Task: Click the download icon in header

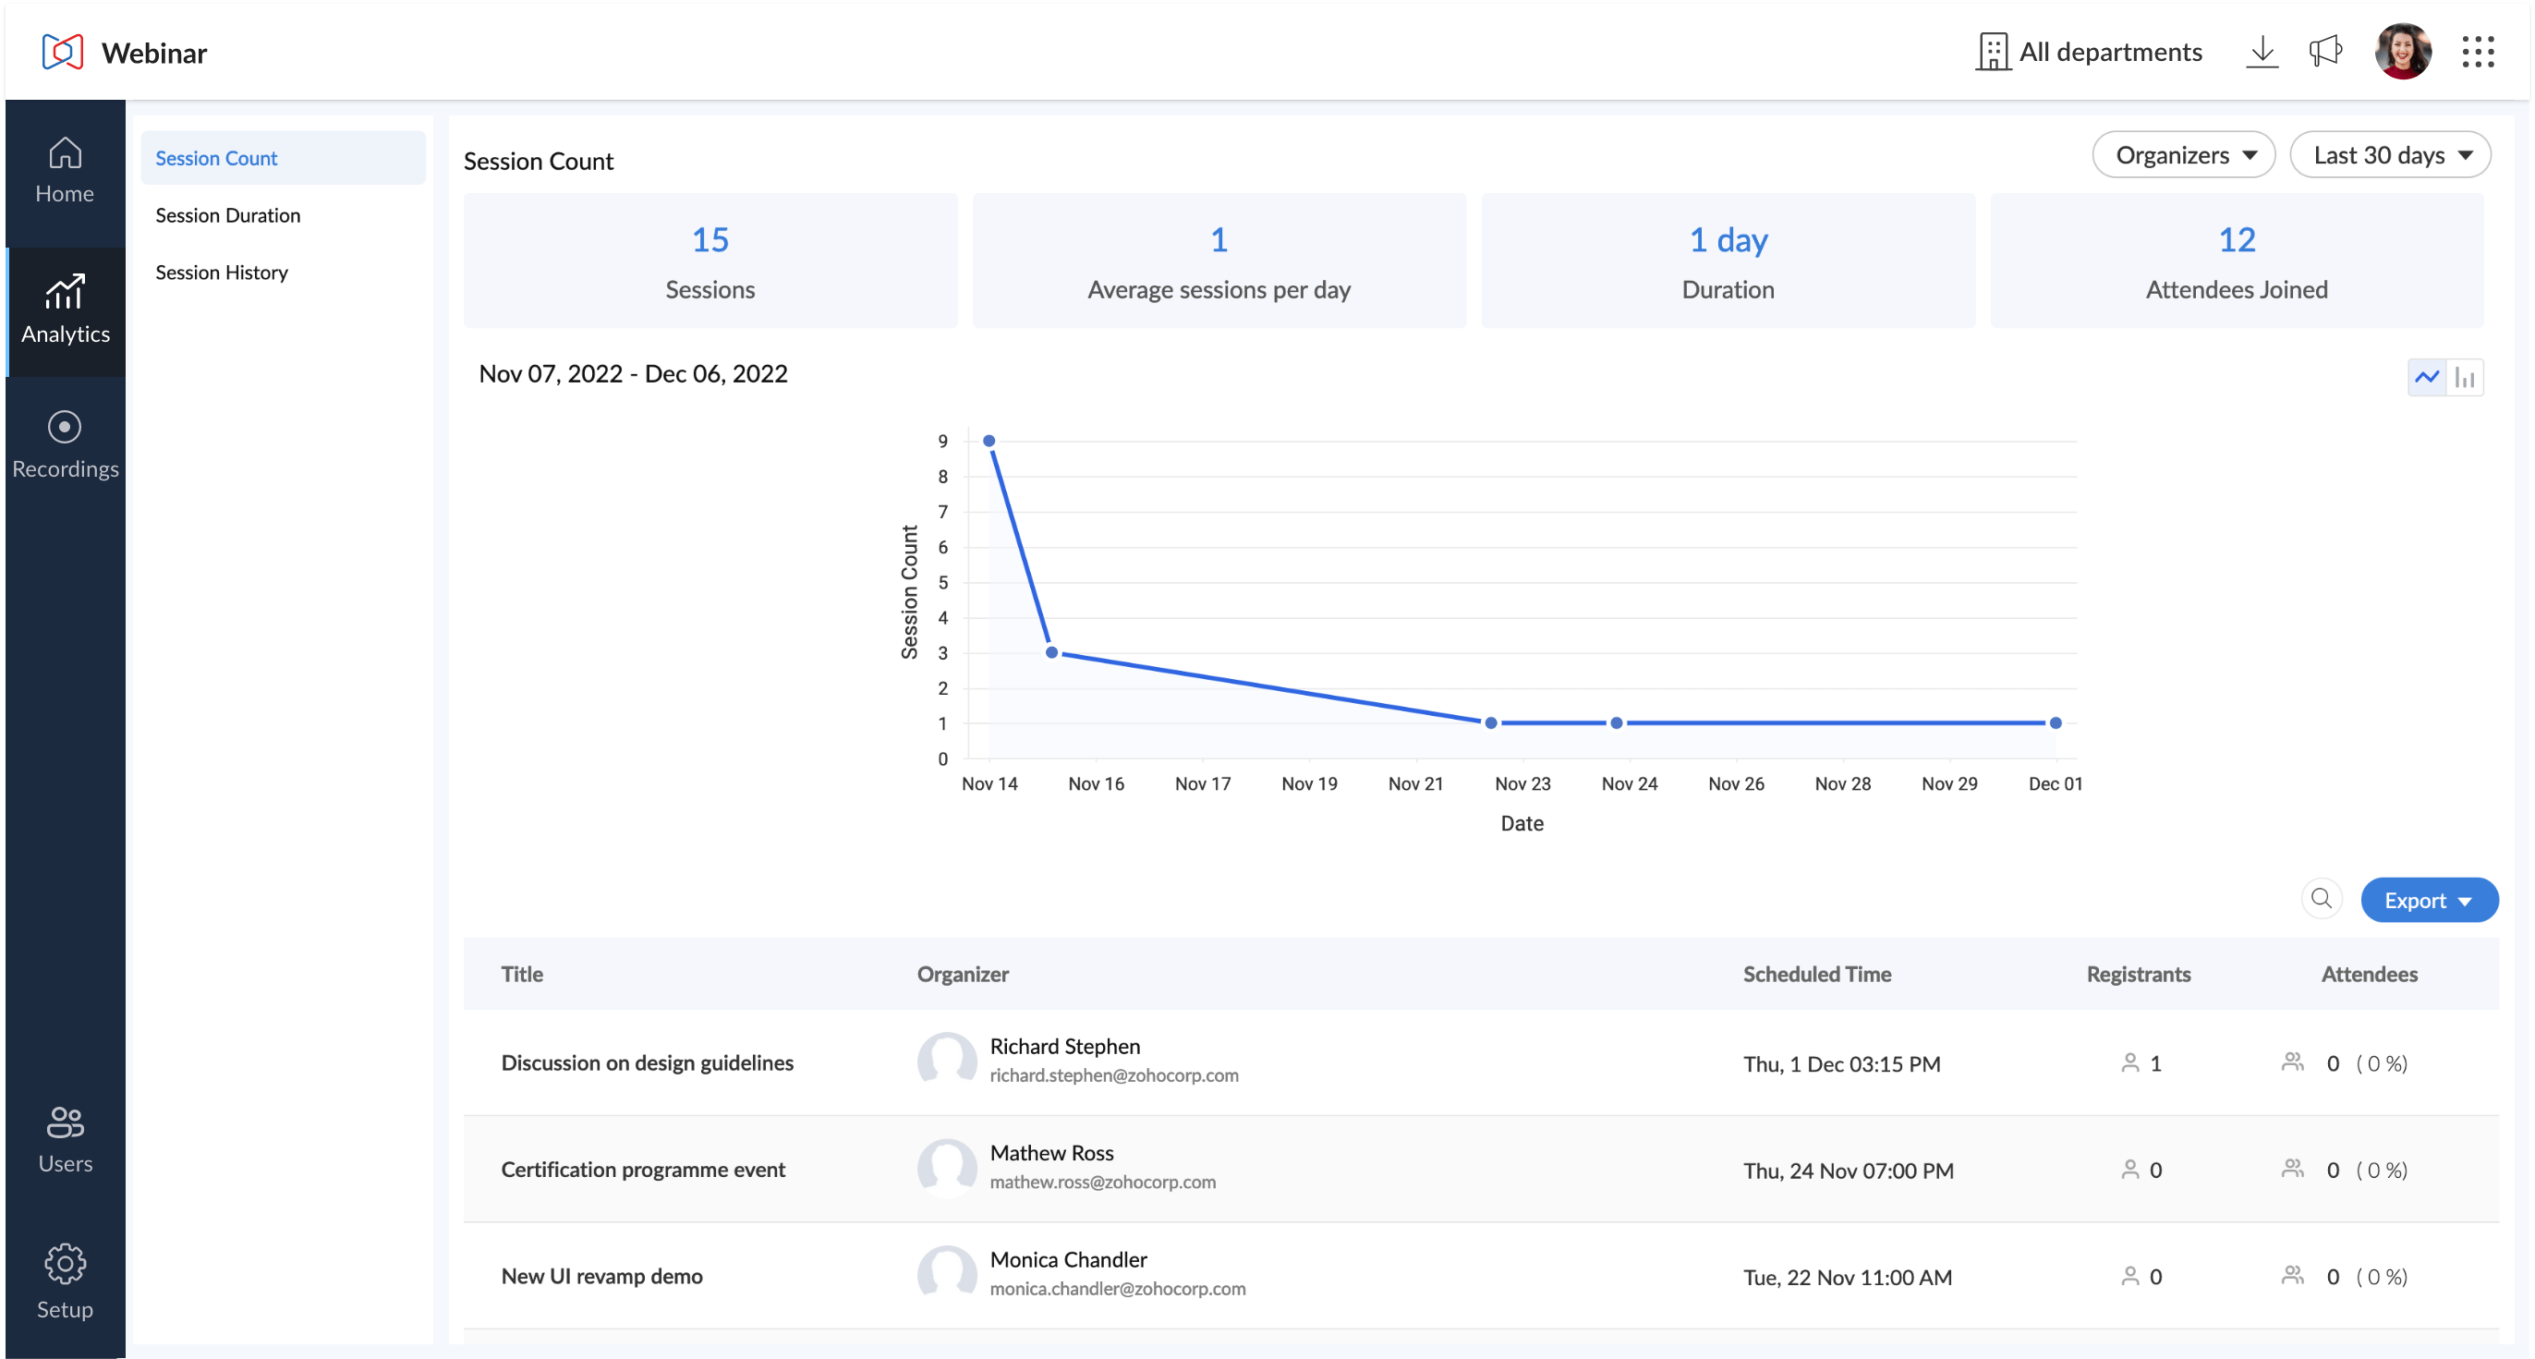Action: click(x=2262, y=51)
